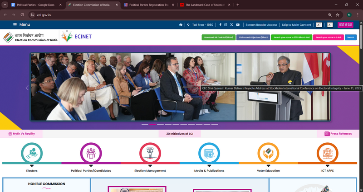Switch site language to Hindi
The image size is (363, 192).
pos(345,25)
